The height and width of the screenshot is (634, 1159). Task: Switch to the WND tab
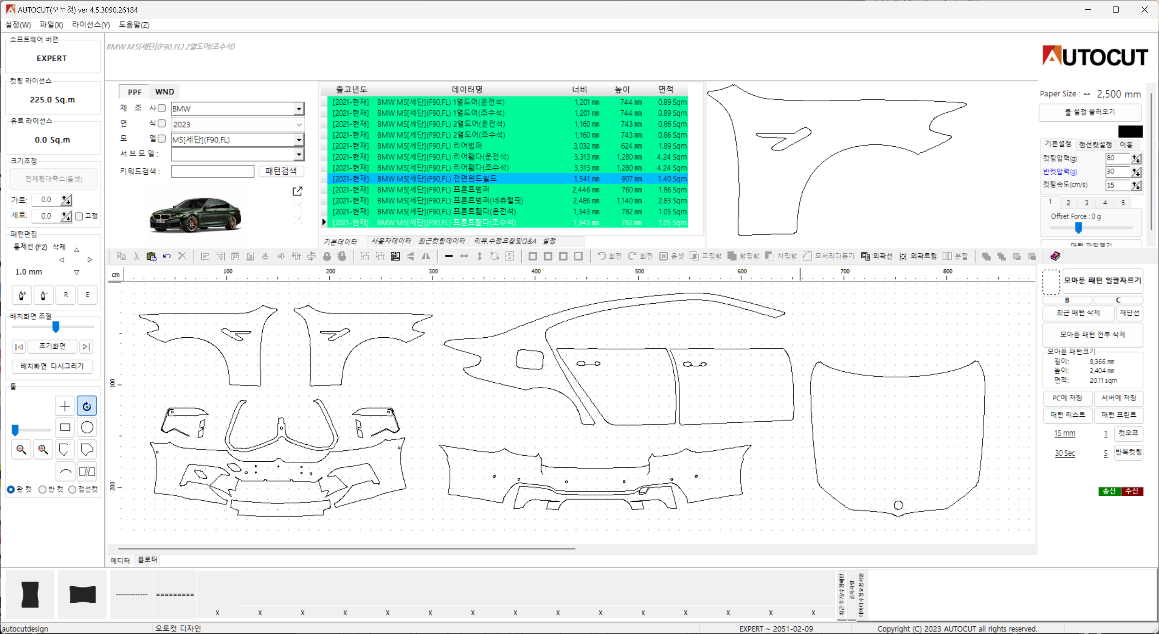click(x=164, y=92)
